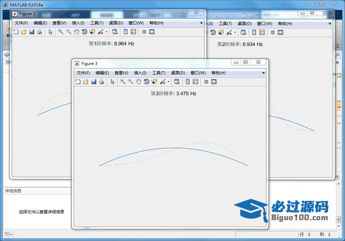Viewport: 345px width, 241px height.
Task: Click Link Plot icon in Figure 1
Action: pyautogui.click(x=115, y=32)
